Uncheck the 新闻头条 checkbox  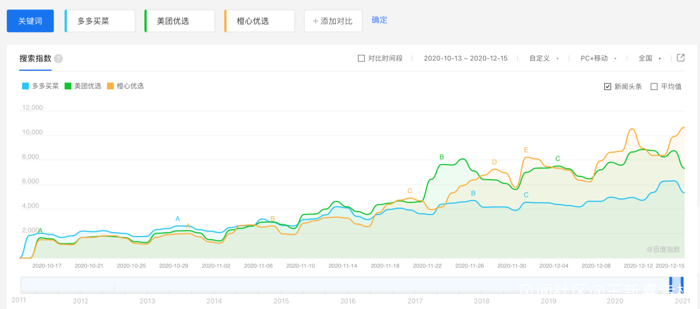(x=608, y=87)
